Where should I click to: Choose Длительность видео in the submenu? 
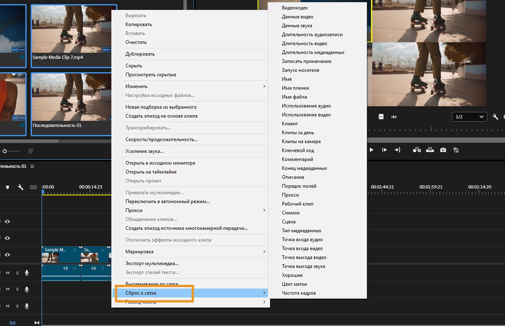click(x=304, y=43)
